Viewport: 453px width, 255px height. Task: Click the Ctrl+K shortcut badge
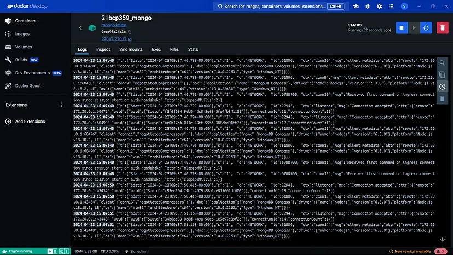(336, 7)
